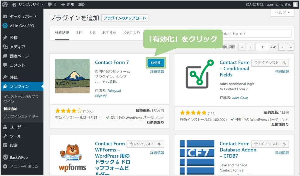300x176 pixels.
Task: Select the 人気 tab
Action: (x=92, y=33)
